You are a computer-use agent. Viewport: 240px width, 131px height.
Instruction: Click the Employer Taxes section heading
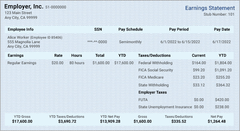tap(152, 92)
